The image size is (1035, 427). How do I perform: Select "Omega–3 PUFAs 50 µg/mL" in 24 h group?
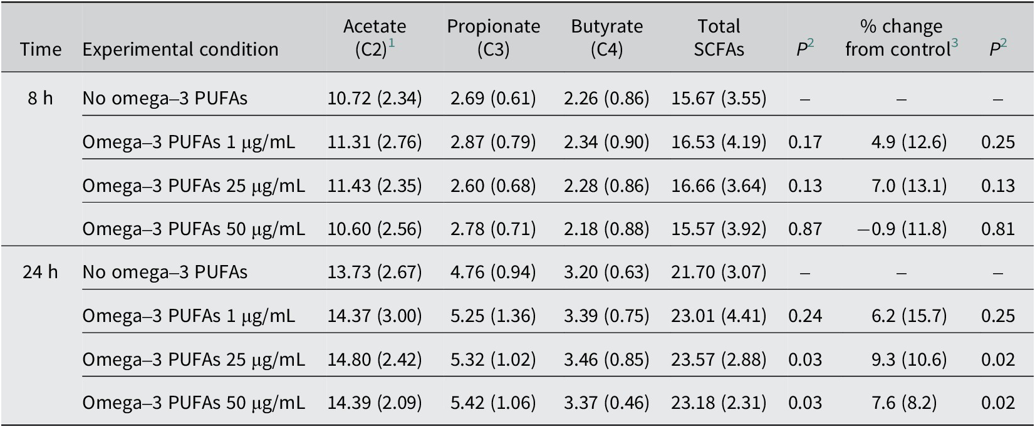194,403
